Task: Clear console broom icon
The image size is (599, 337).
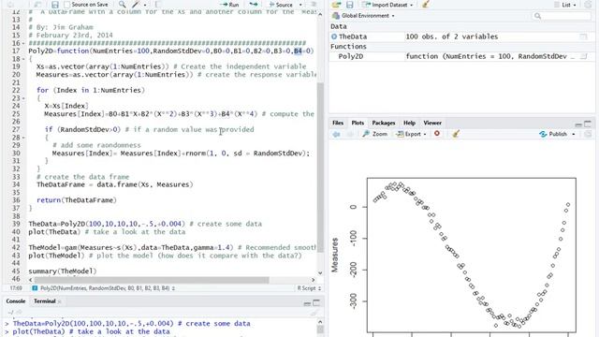Action: click(x=314, y=313)
